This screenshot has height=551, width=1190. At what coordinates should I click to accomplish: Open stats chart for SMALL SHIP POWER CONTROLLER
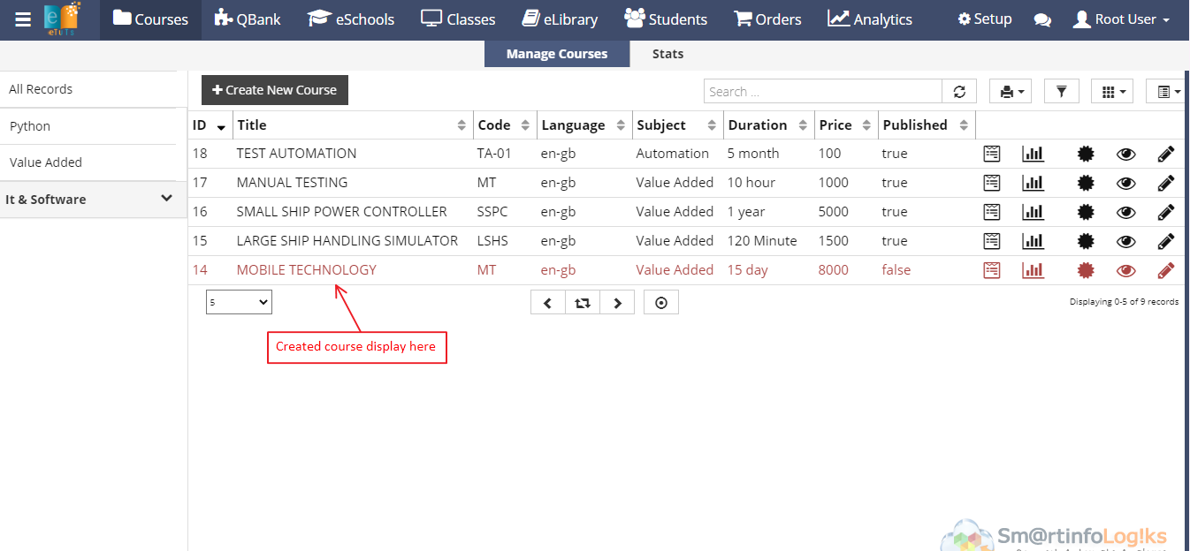tap(1033, 212)
